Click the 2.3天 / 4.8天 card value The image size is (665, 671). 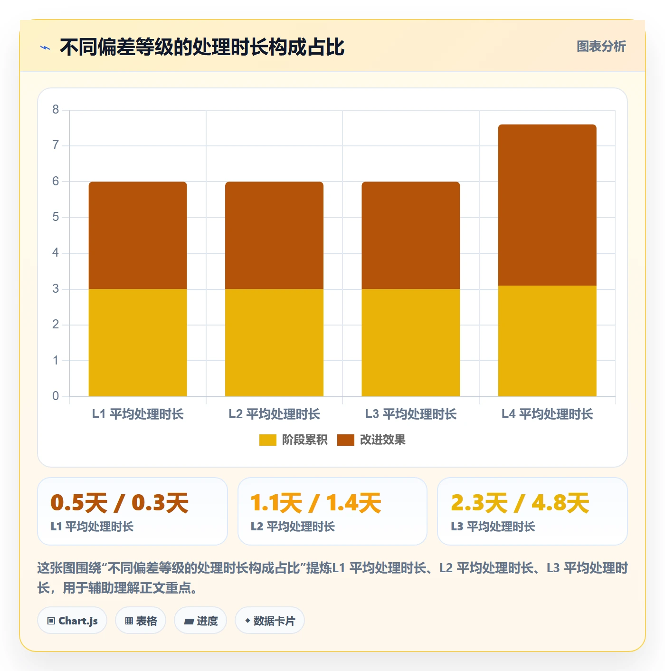tap(520, 503)
